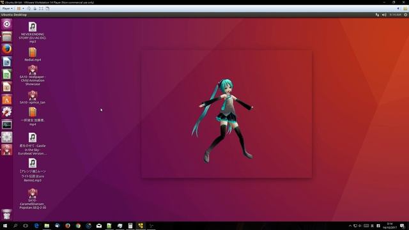
Task: Open the Trash at launcher bottom
Action: (x=7, y=215)
